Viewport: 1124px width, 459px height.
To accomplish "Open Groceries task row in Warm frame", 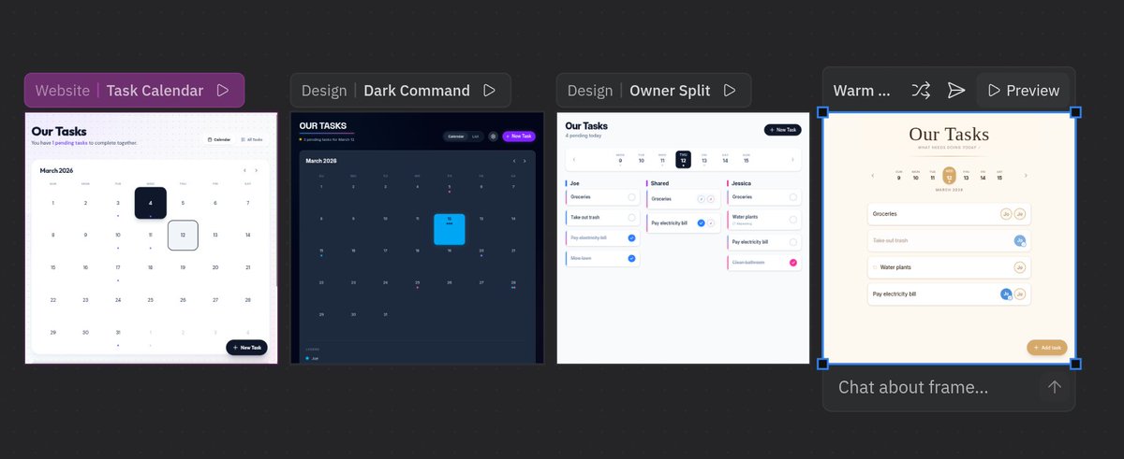I will tap(949, 214).
